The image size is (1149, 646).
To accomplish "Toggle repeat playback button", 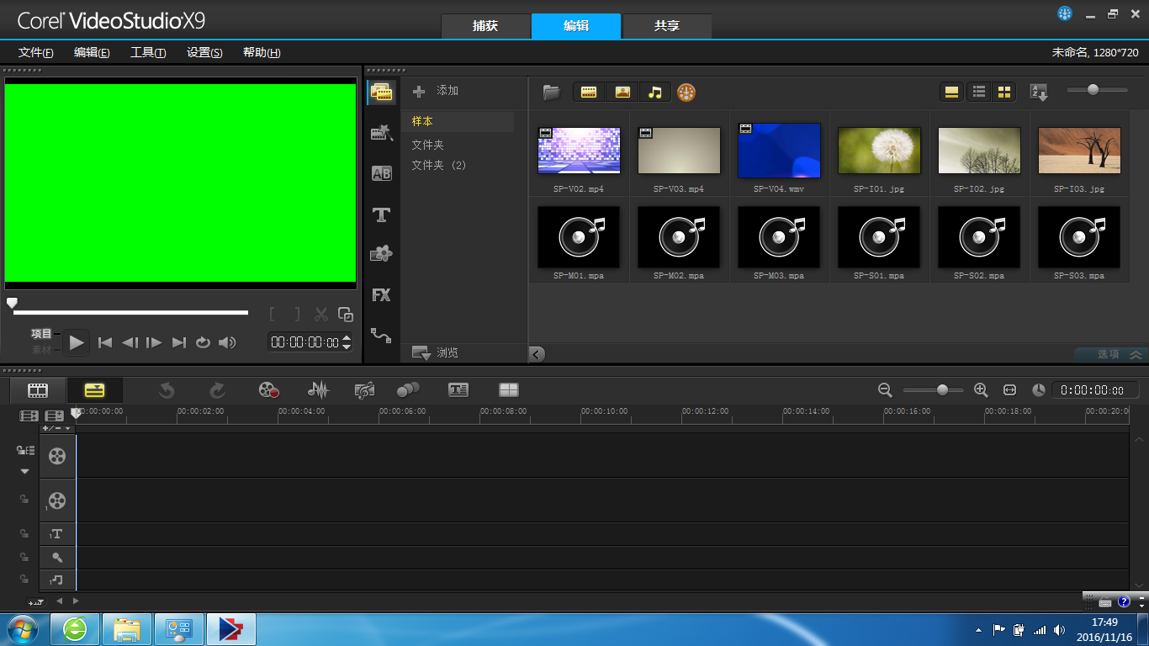I will tap(203, 342).
